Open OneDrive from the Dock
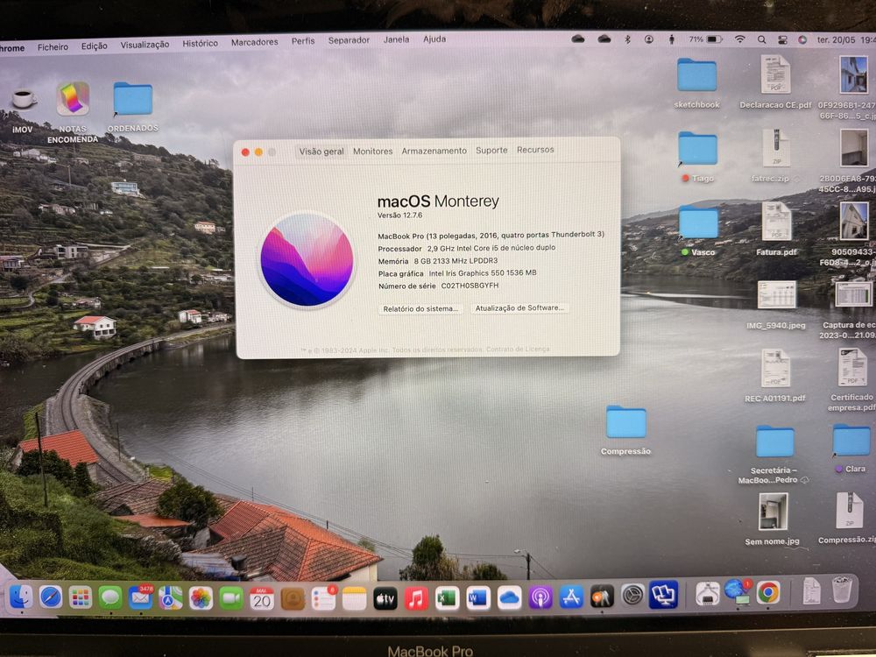The height and width of the screenshot is (657, 876). coord(510,597)
